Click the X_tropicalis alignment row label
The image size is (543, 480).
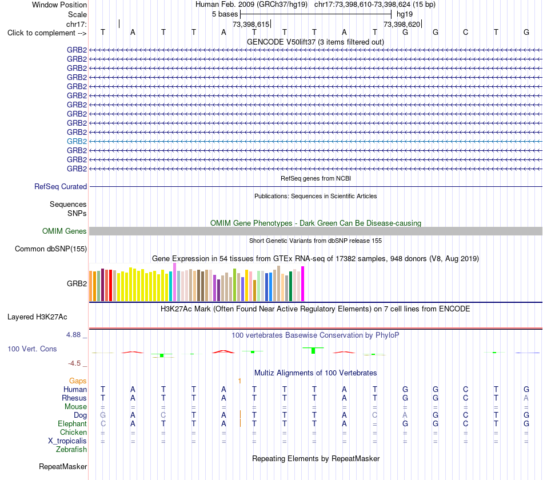[x=67, y=441]
